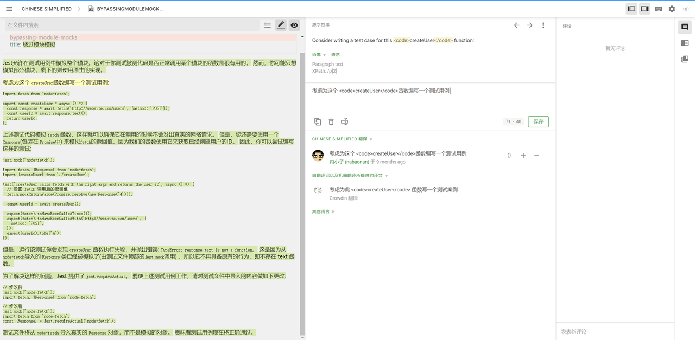Expand the 语境 context dropdown
This screenshot has width=695, height=340.
coord(319,55)
